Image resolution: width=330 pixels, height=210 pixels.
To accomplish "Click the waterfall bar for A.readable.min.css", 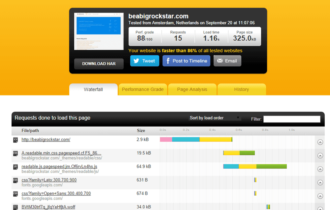I will (239, 153).
